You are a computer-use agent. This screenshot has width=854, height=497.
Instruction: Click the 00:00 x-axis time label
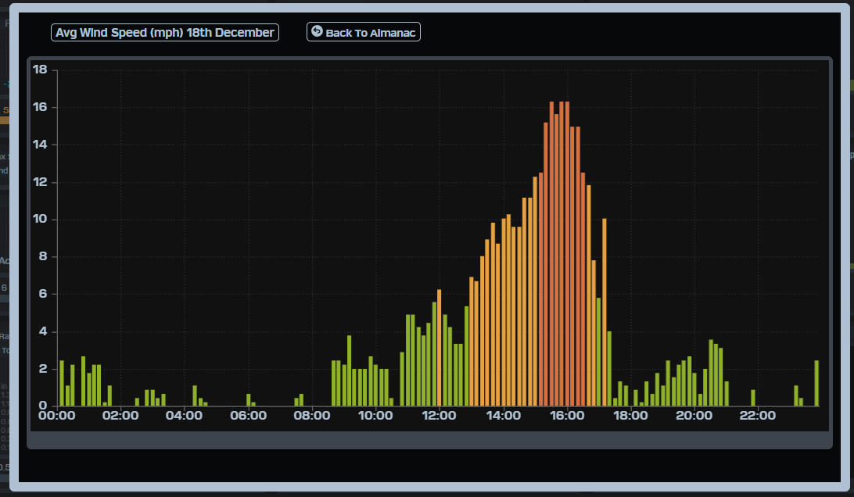56,416
